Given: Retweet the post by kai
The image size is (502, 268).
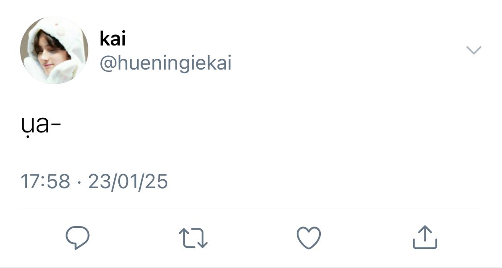Looking at the screenshot, I should (193, 238).
